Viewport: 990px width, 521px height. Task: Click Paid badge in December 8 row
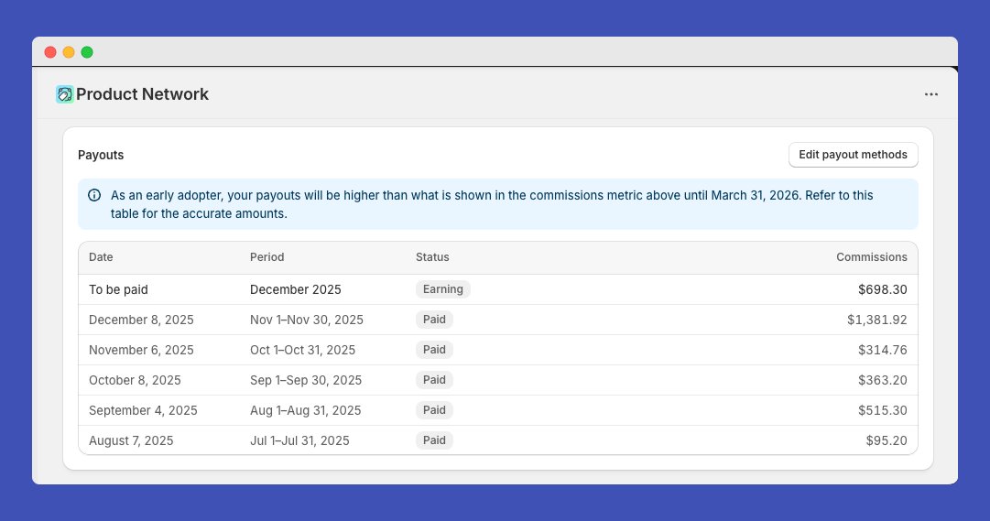coord(434,320)
